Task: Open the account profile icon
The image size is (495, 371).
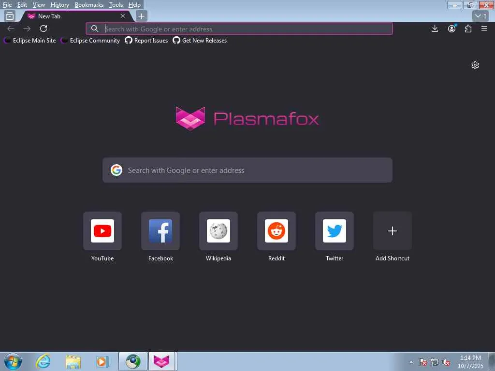Action: [452, 29]
